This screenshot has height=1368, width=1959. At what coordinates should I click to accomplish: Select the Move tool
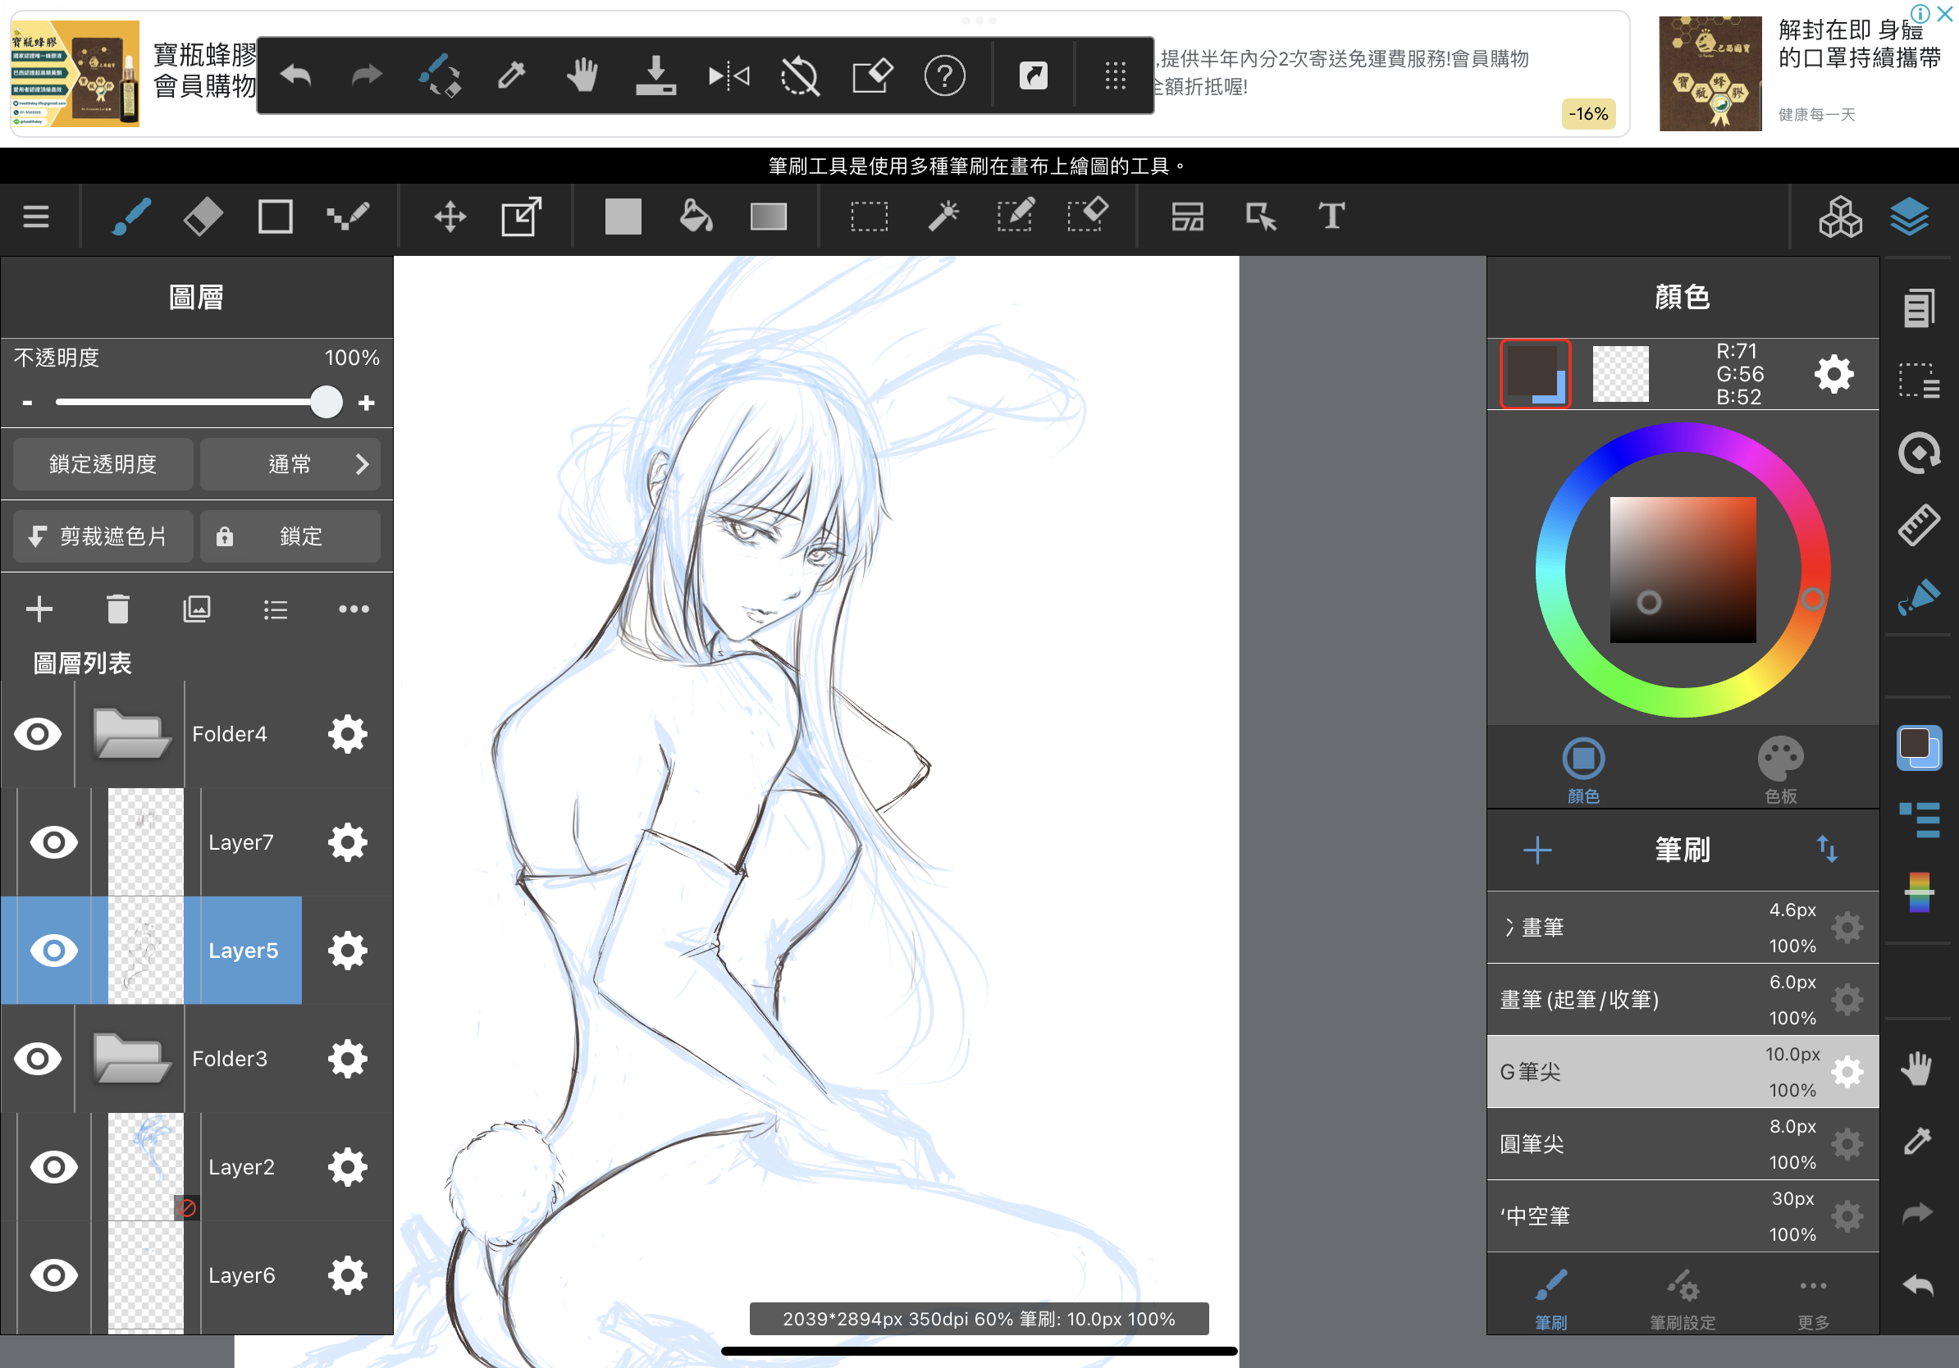[x=450, y=217]
